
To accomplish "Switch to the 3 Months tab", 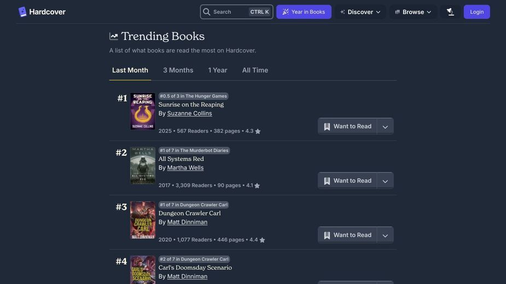I will (178, 70).
